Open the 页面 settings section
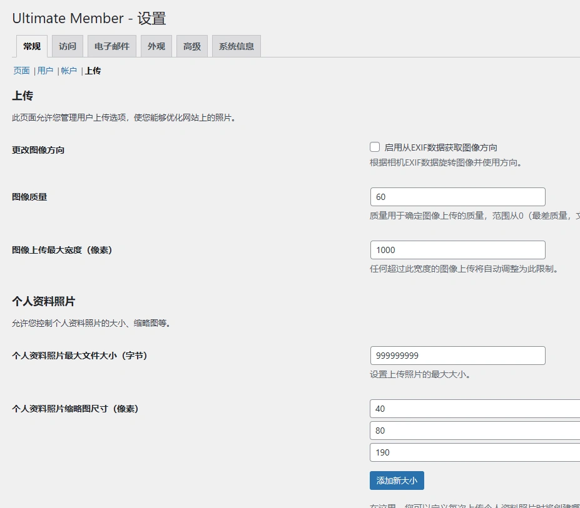Image resolution: width=580 pixels, height=508 pixels. click(21, 71)
